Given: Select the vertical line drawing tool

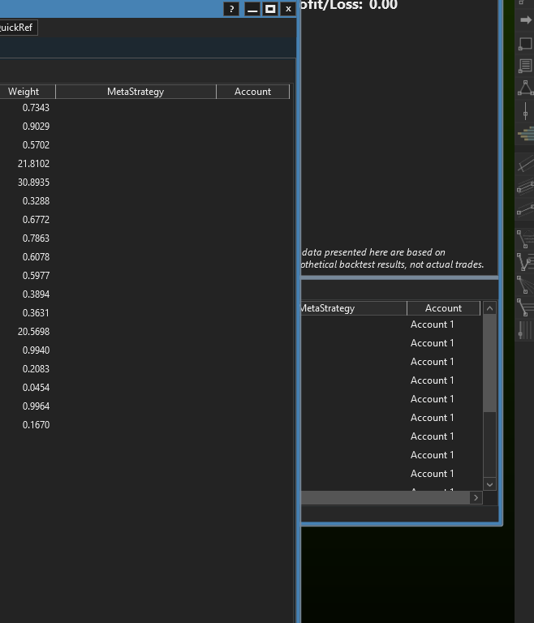Looking at the screenshot, I should tap(525, 110).
